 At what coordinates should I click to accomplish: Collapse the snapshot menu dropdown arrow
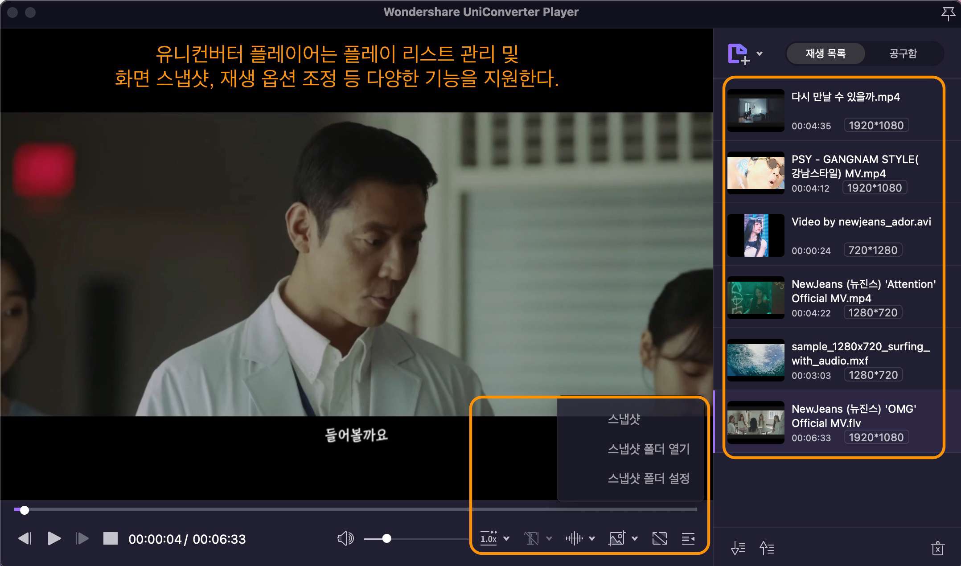click(x=635, y=538)
